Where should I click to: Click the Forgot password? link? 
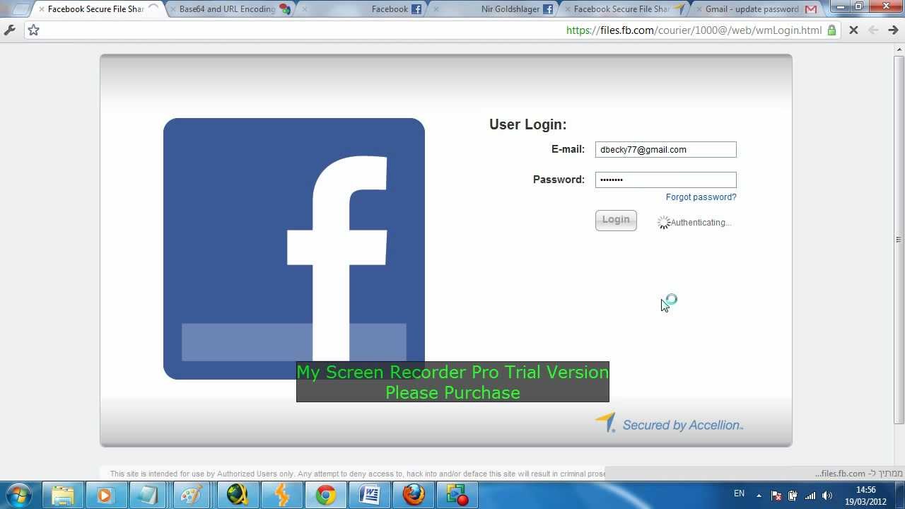(701, 197)
